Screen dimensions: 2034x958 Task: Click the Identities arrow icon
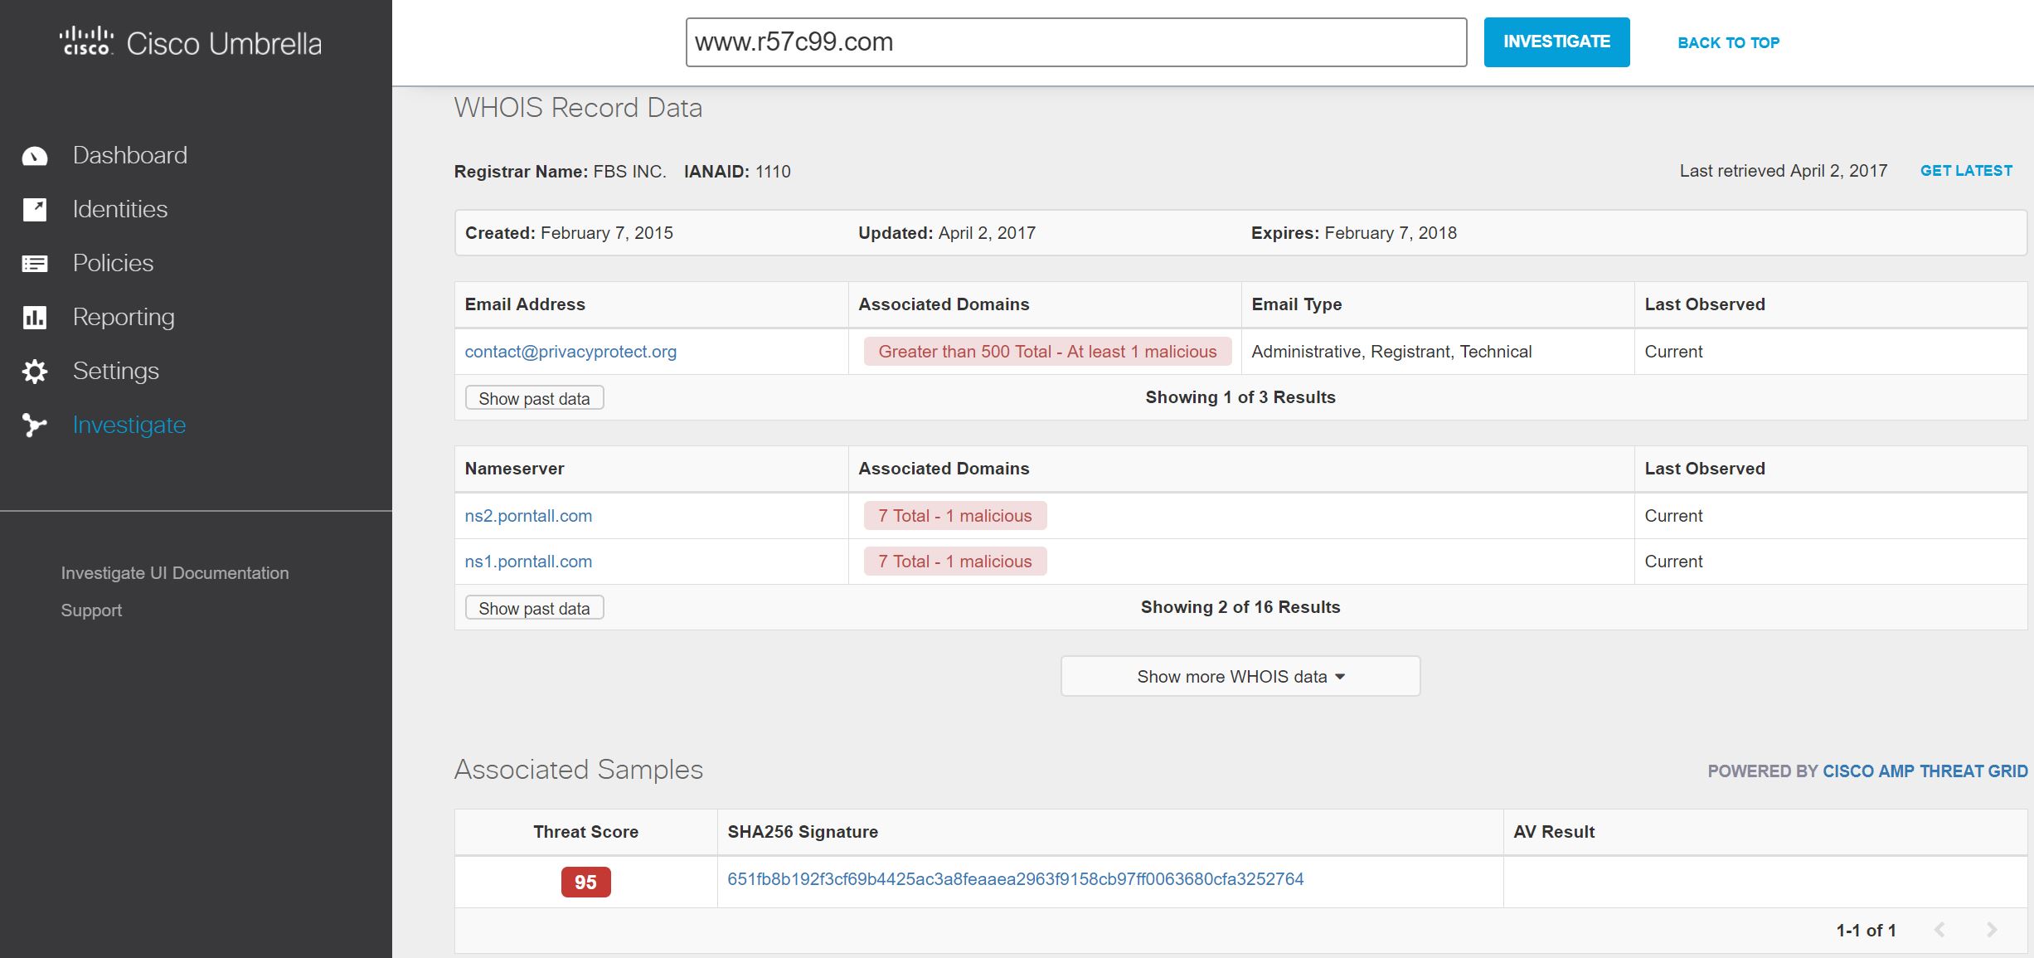click(x=35, y=210)
